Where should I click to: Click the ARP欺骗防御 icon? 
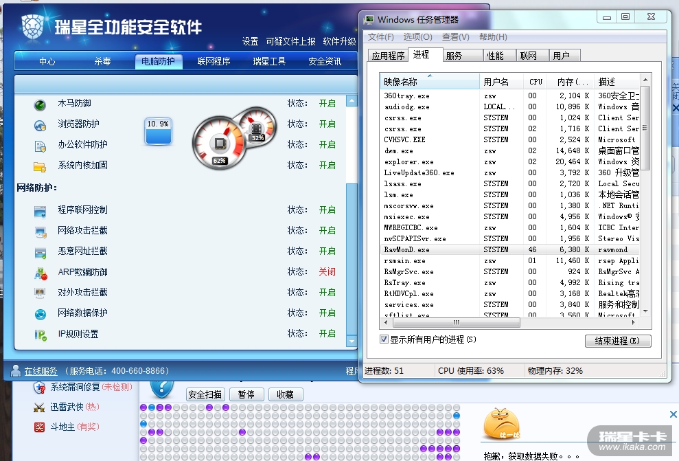pyautogui.click(x=41, y=274)
